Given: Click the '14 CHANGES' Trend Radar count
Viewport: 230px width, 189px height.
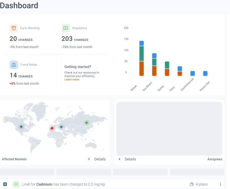Looking at the screenshot, I should pyautogui.click(x=21, y=75).
